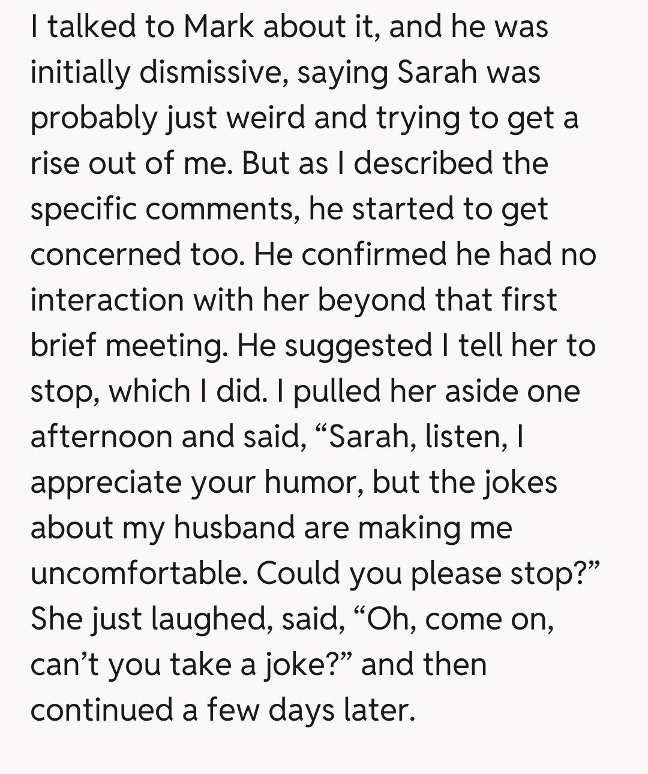Click the word "joke?" in the quote

point(307,665)
